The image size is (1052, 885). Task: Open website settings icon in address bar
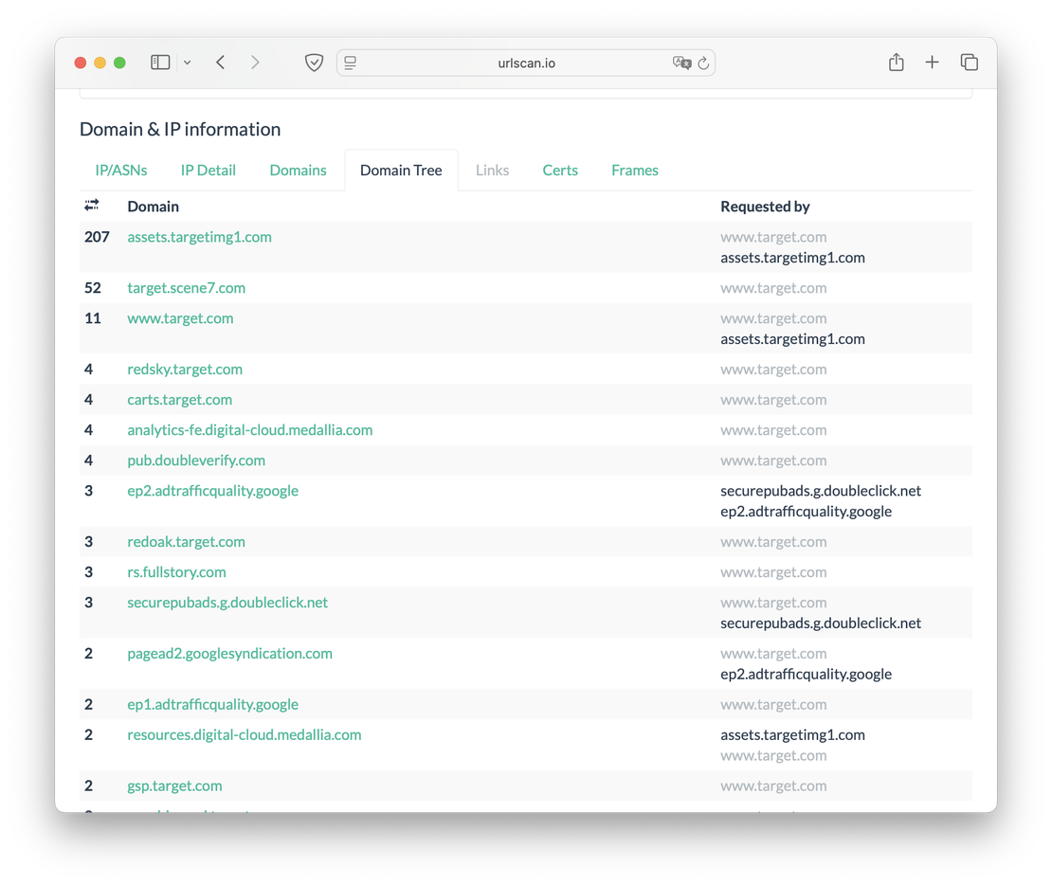pyautogui.click(x=350, y=62)
